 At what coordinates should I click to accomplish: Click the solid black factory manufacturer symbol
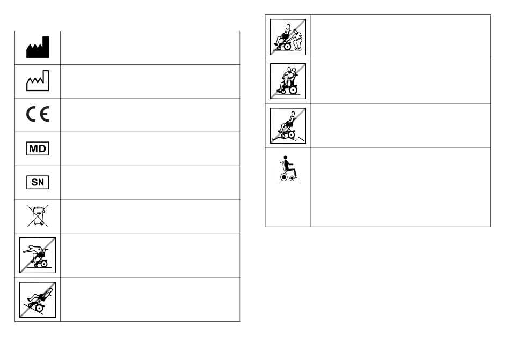38,48
